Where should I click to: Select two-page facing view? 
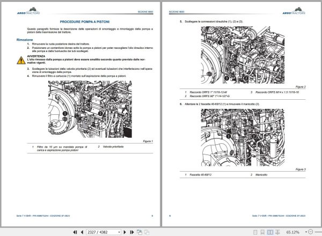(x=270, y=232)
